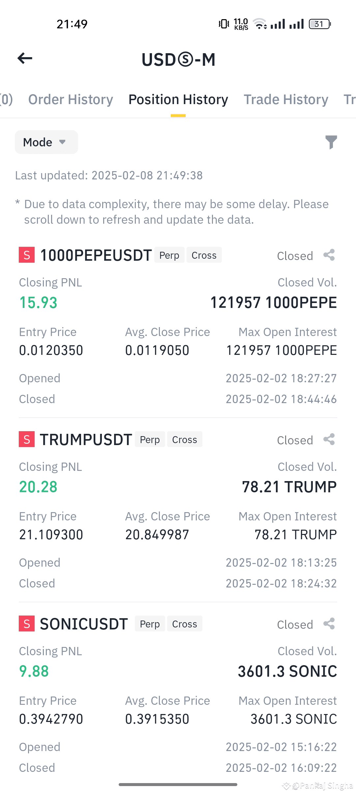Switch to Order History tab
The width and height of the screenshot is (356, 793).
[x=71, y=99]
